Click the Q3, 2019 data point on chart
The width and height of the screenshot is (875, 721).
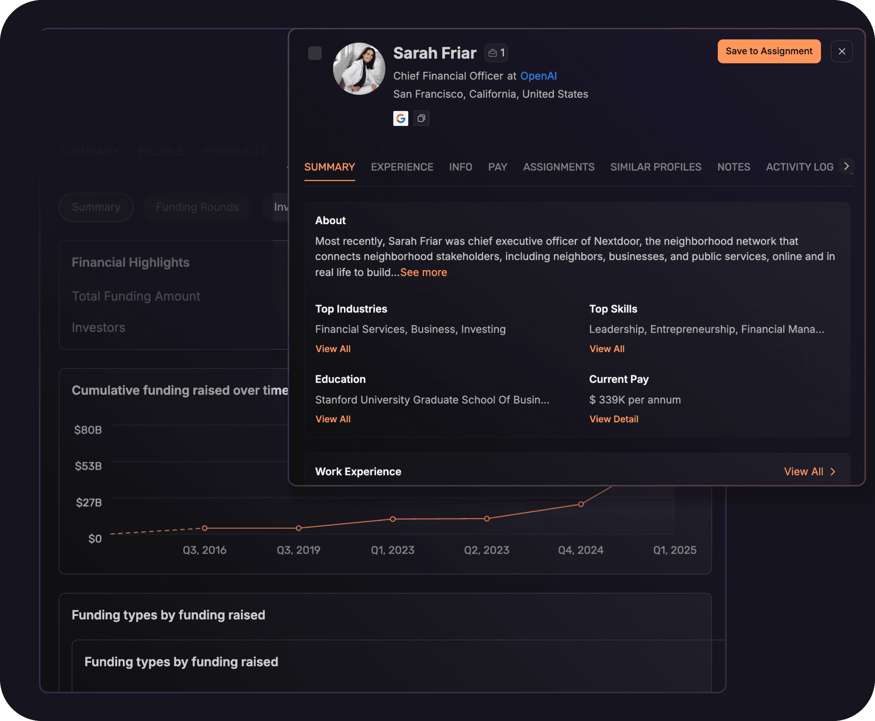click(x=299, y=528)
